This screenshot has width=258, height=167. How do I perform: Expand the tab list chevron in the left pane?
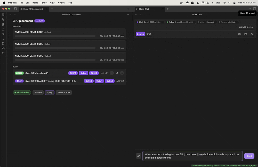pos(128,9)
